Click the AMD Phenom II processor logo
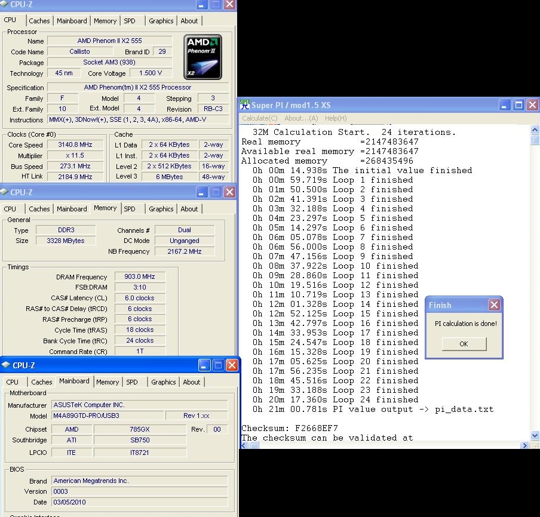Viewport: 540px width, 517px height. pyautogui.click(x=202, y=57)
